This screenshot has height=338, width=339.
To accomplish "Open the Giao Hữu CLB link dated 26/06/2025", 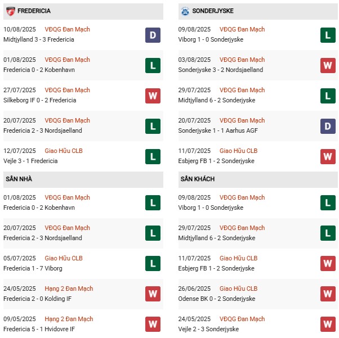I will 238,289.
